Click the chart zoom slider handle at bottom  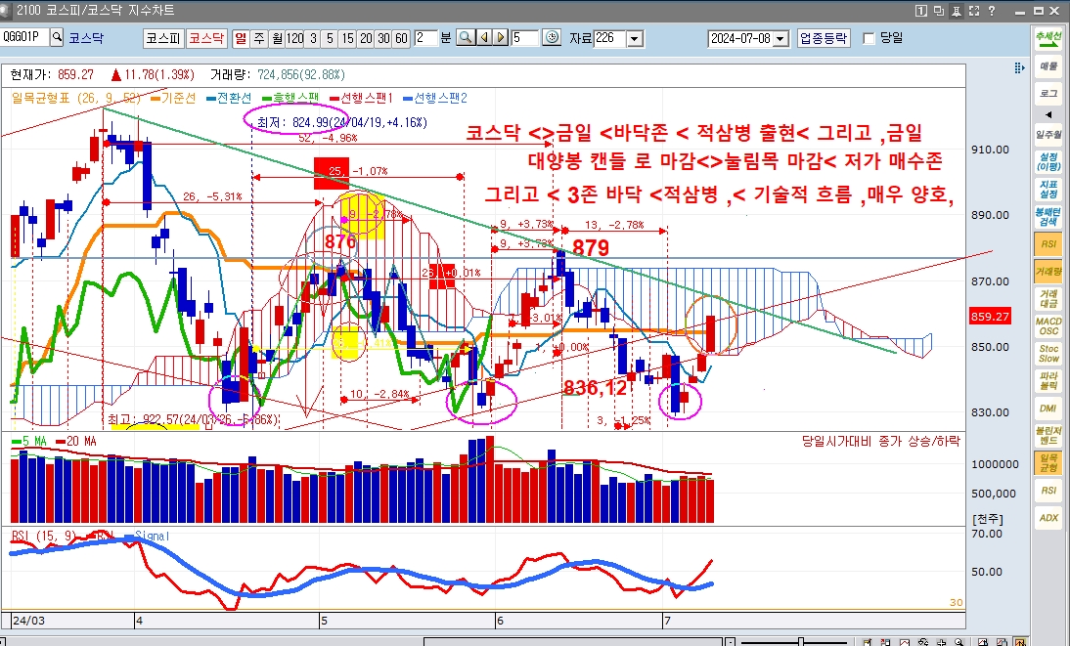(801, 641)
